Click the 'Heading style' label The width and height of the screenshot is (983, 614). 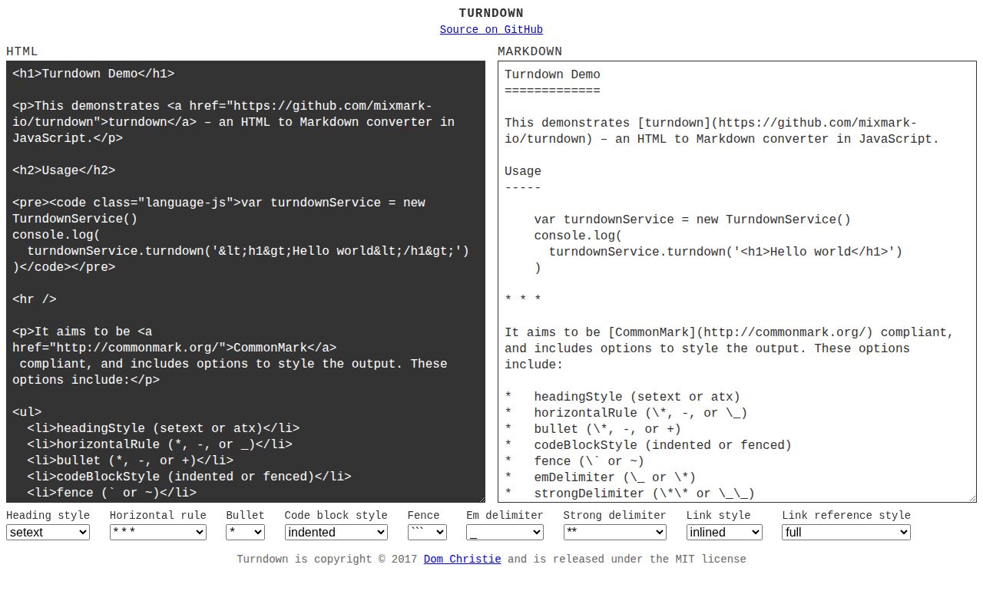click(x=48, y=516)
